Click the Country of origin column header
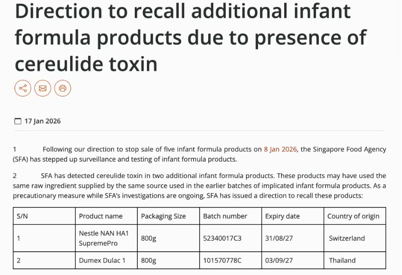Screen dimensions: 402x275 pos(353,216)
